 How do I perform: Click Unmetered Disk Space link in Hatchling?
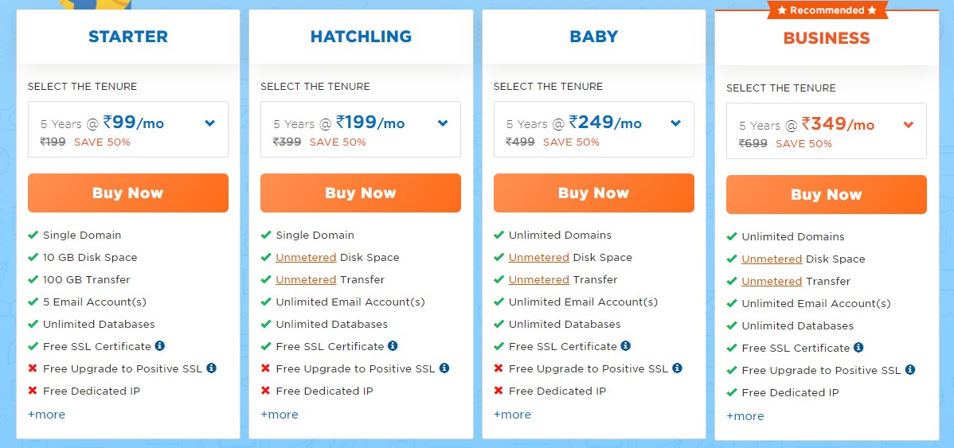(306, 257)
